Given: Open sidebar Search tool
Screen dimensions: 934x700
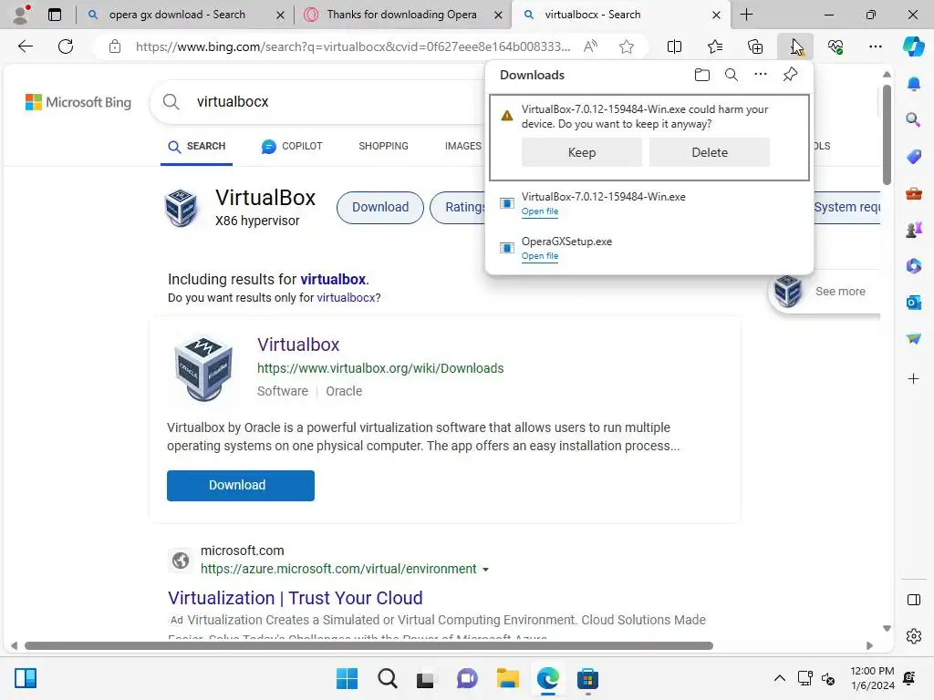Looking at the screenshot, I should [914, 120].
